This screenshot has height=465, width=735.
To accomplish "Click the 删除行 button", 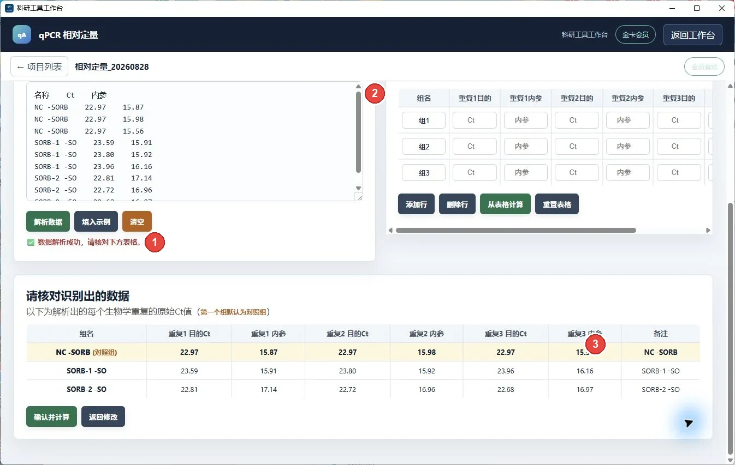I will 457,204.
